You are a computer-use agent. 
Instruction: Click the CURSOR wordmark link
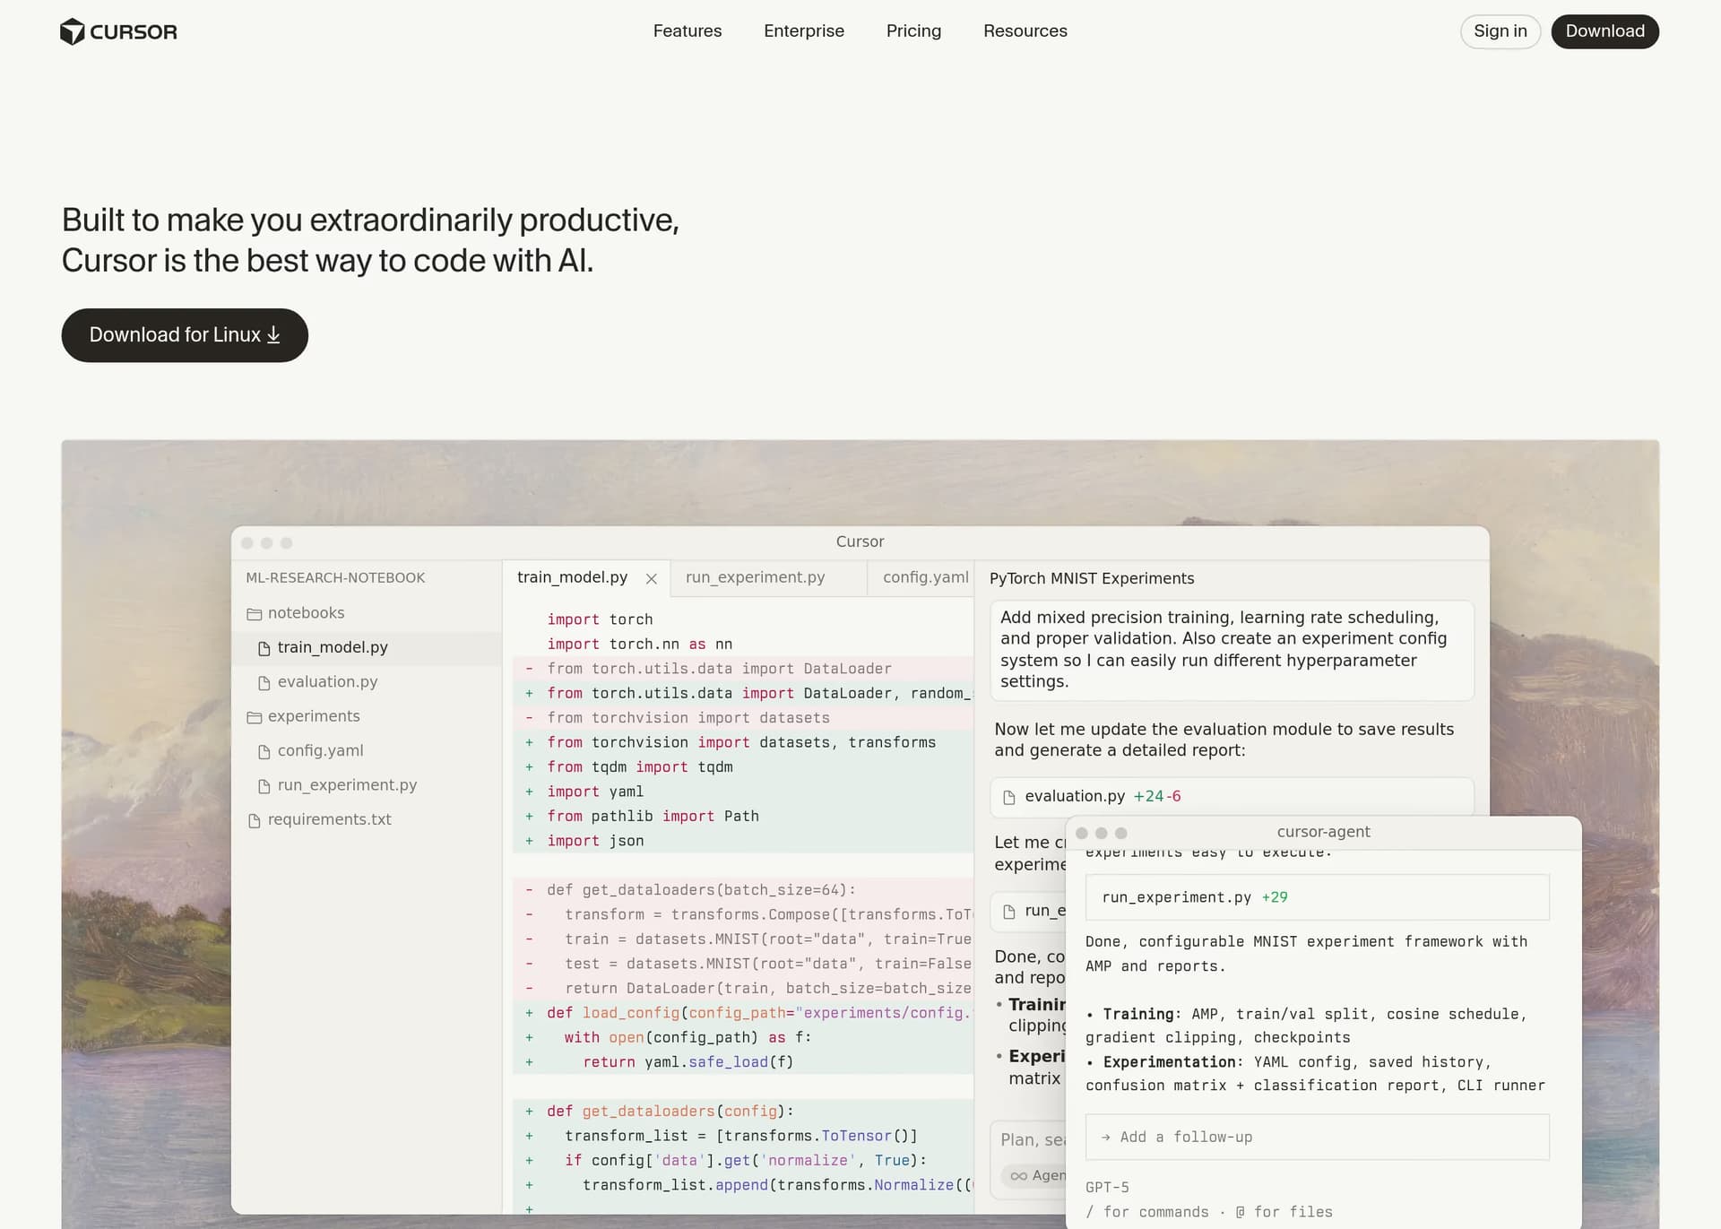134,32
